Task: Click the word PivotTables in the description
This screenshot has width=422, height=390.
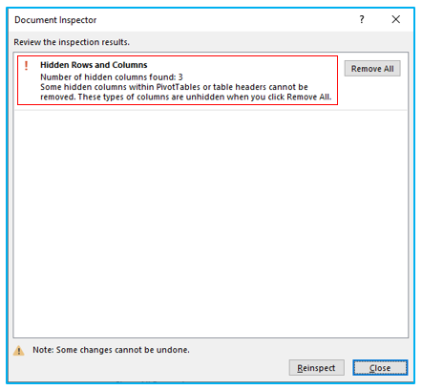Action: [x=179, y=87]
